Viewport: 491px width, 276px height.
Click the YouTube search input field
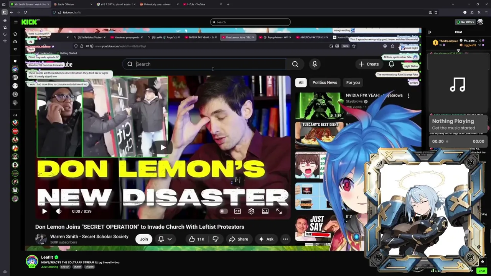[204, 64]
